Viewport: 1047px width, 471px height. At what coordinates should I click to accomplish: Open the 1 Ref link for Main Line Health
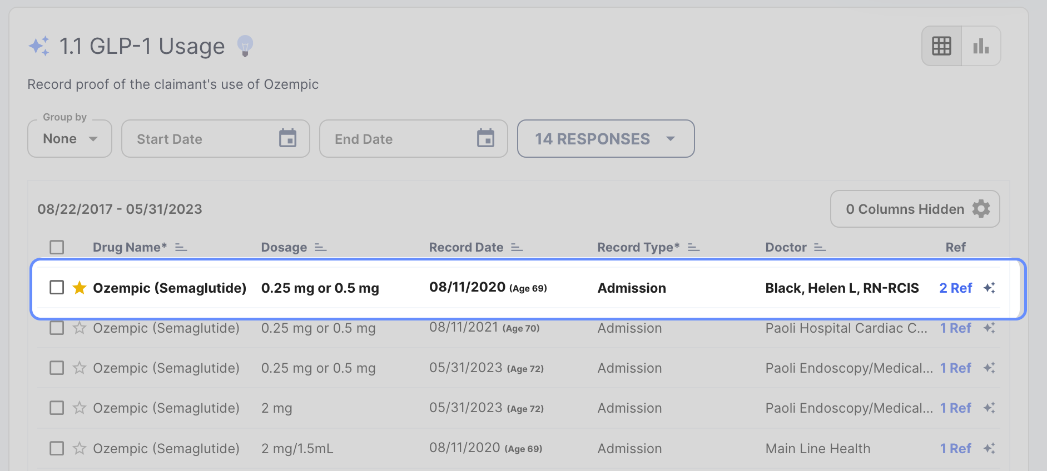pyautogui.click(x=955, y=448)
